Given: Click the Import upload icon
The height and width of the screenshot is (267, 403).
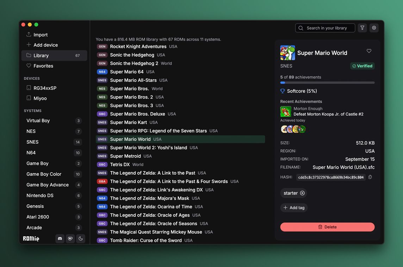Looking at the screenshot, I should click(29, 35).
